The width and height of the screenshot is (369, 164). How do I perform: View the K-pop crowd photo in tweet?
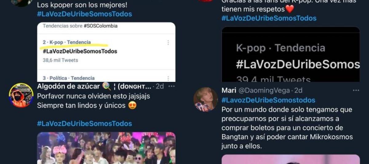(x=106, y=148)
